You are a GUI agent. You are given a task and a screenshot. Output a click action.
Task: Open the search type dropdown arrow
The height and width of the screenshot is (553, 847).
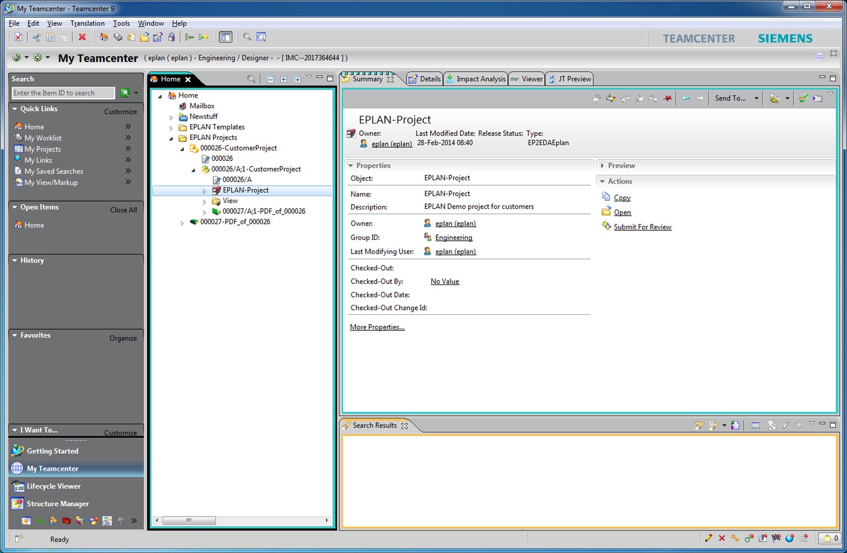(136, 93)
